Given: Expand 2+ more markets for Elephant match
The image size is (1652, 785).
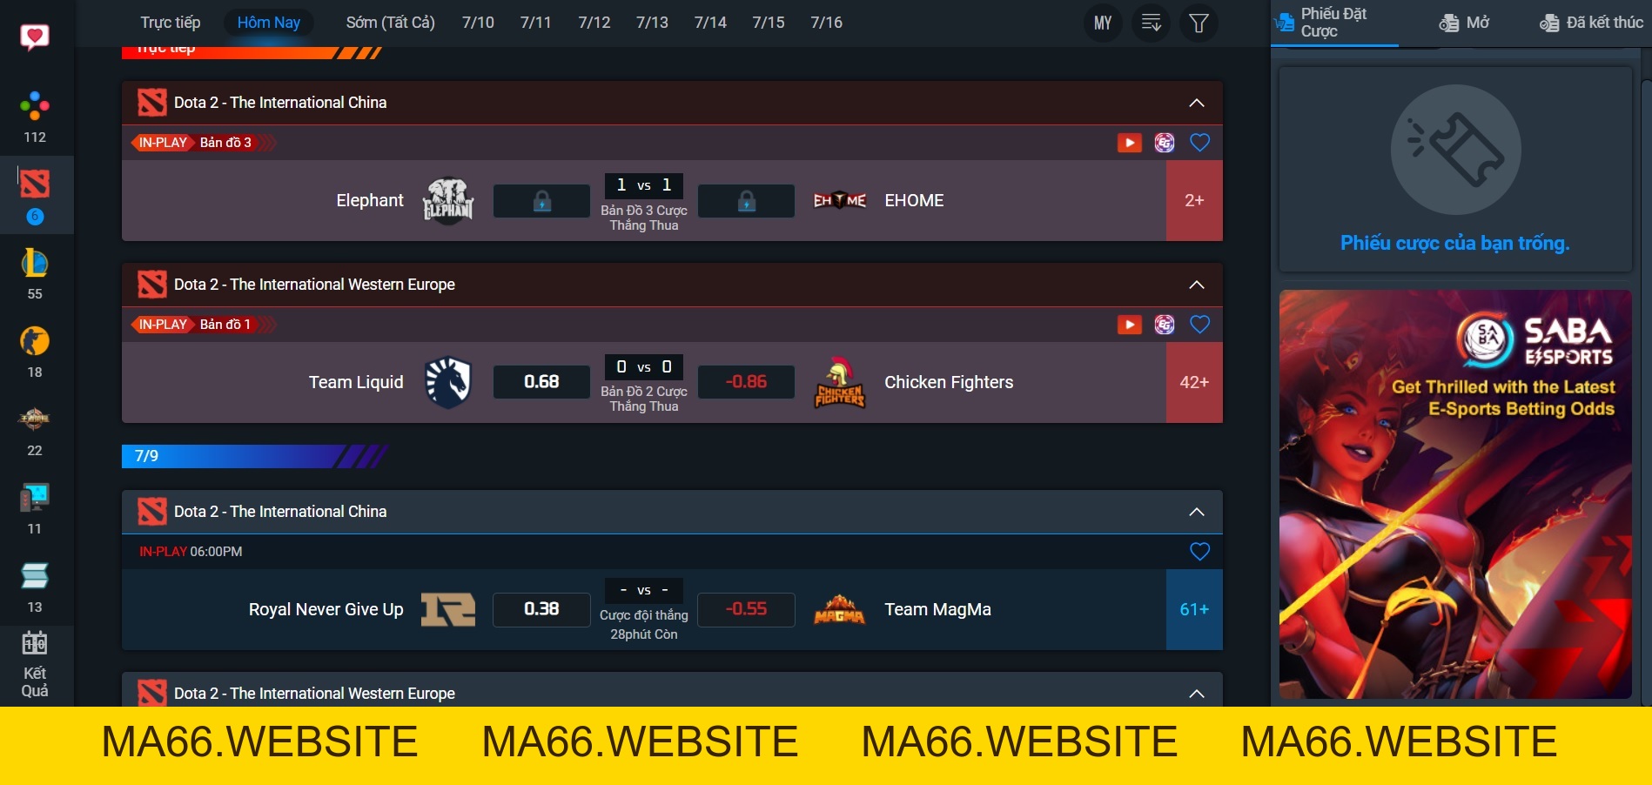Looking at the screenshot, I should 1194,201.
